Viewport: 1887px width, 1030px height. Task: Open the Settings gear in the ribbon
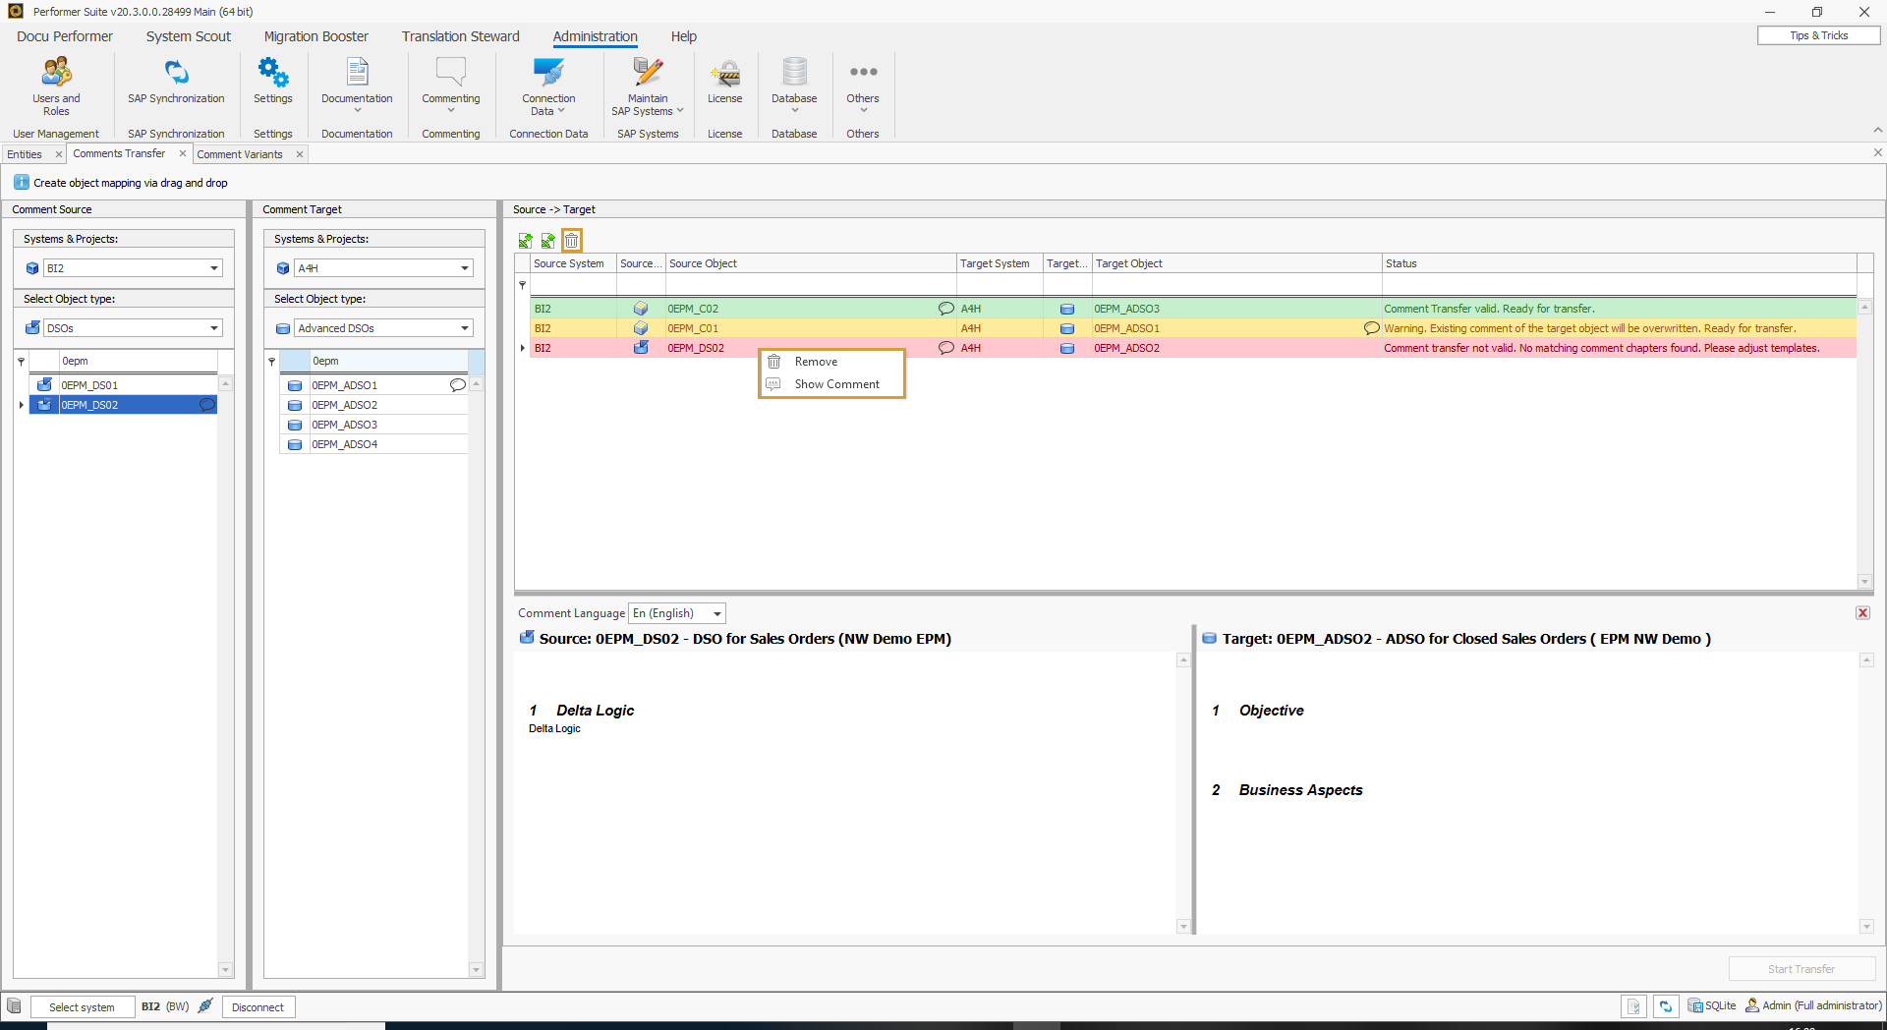pyautogui.click(x=272, y=84)
